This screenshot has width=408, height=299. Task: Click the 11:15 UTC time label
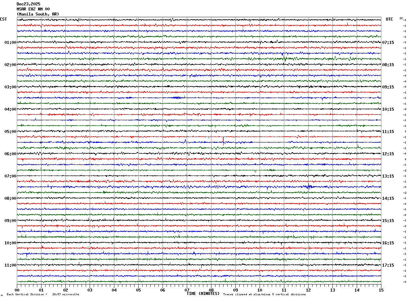(x=388, y=132)
